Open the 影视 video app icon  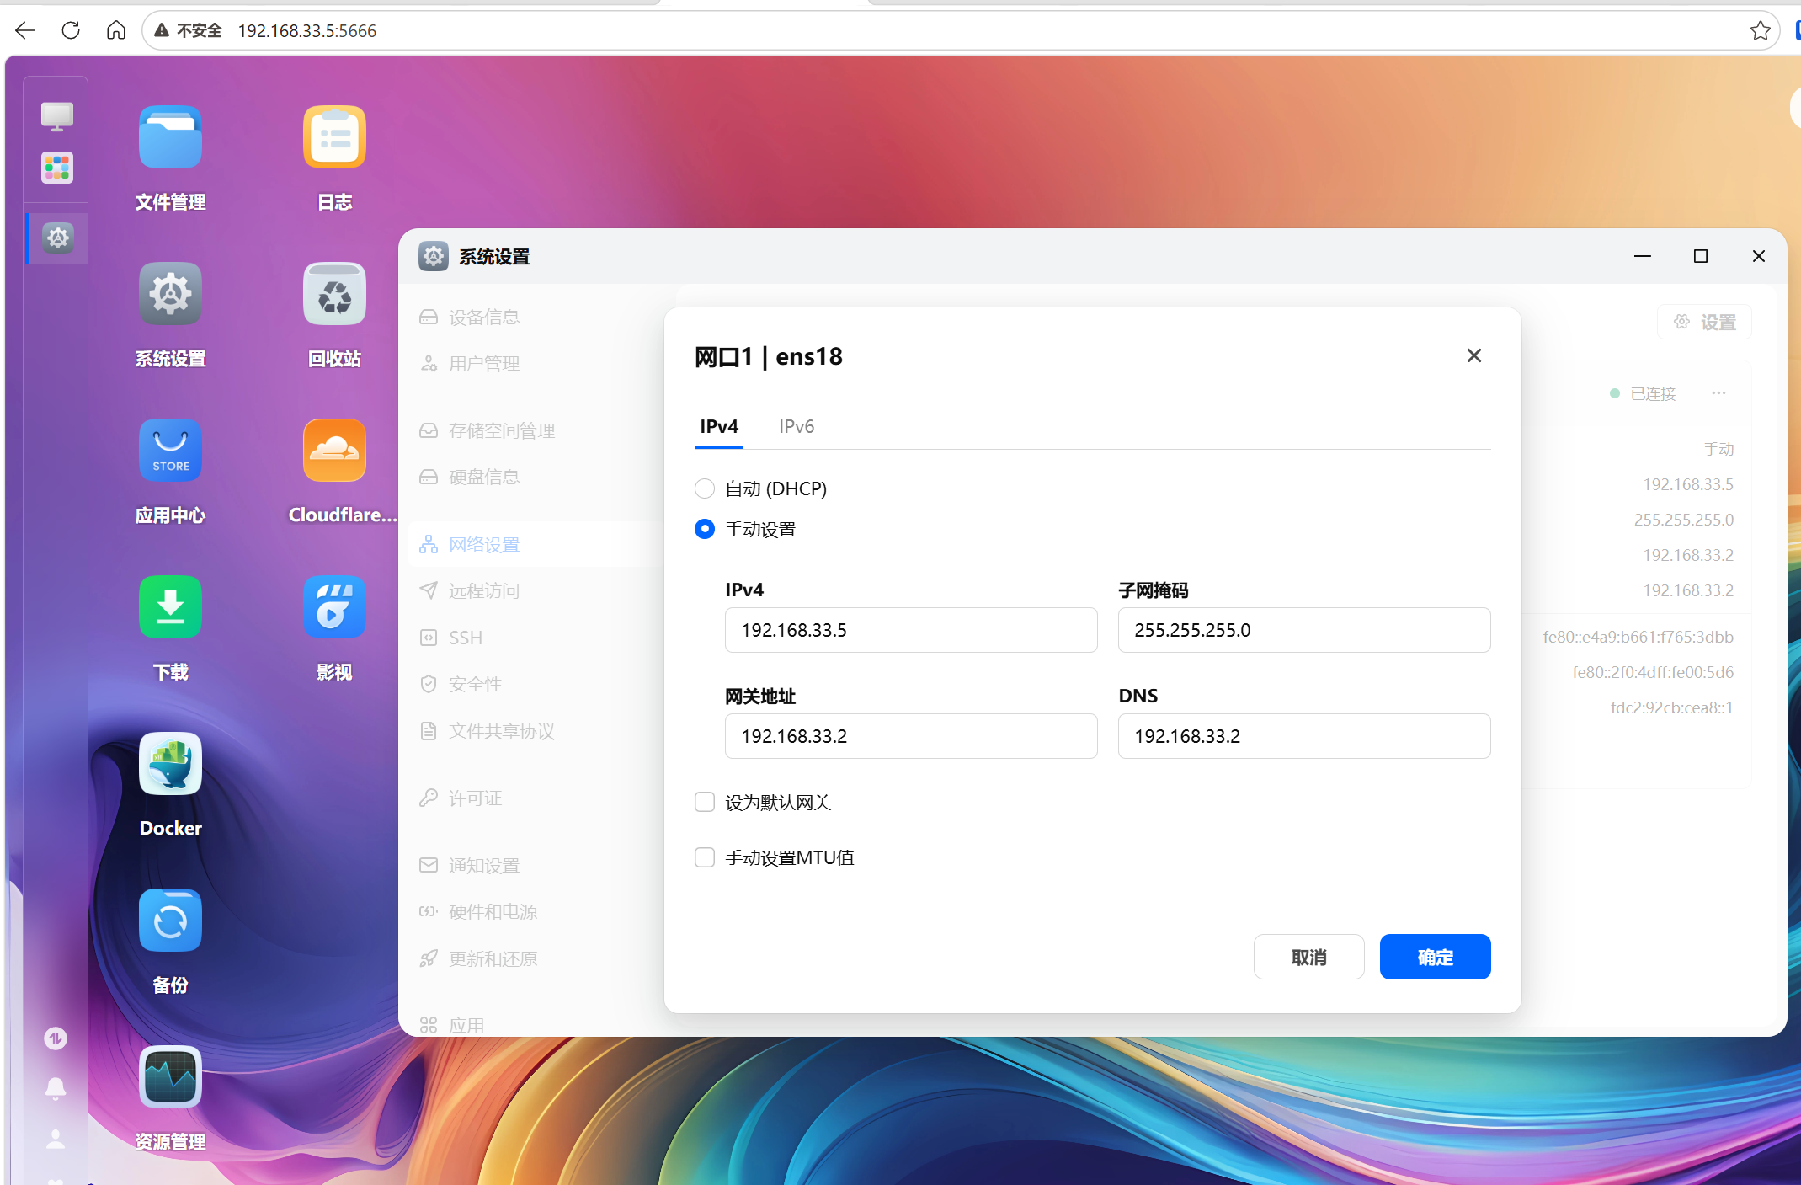click(334, 608)
